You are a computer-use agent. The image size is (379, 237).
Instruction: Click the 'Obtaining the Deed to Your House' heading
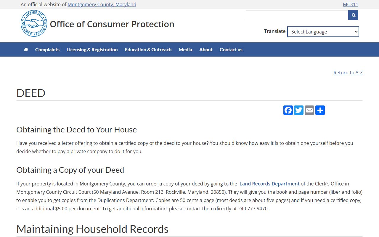click(76, 130)
